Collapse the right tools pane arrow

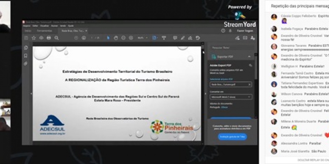tap(205, 94)
